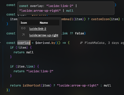Screen dimensions: 124x95
Task: Click the arrow-up-right icon preview
Action: tap(23, 35)
